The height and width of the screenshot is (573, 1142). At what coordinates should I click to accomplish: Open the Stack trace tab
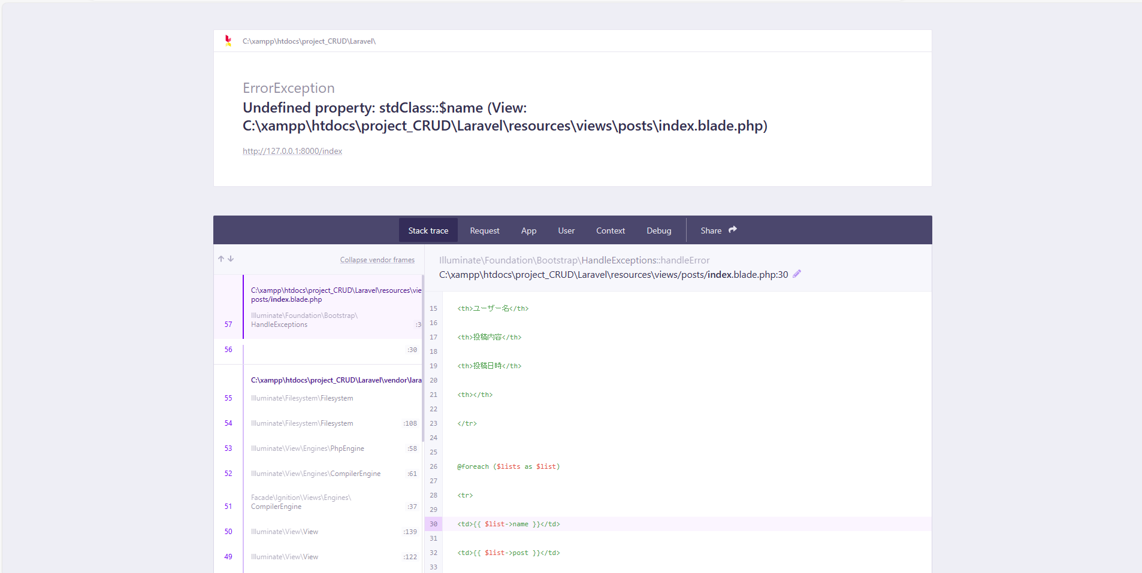click(428, 230)
